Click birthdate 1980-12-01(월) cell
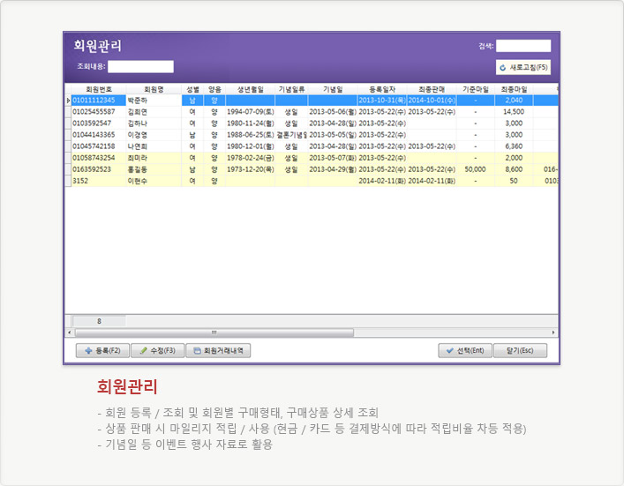 251,146
